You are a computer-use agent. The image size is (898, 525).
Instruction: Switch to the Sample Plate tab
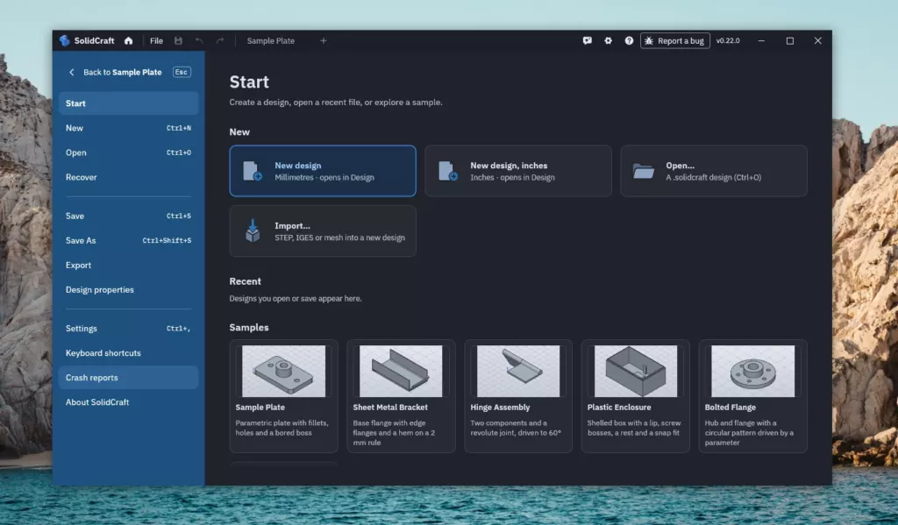pos(271,40)
